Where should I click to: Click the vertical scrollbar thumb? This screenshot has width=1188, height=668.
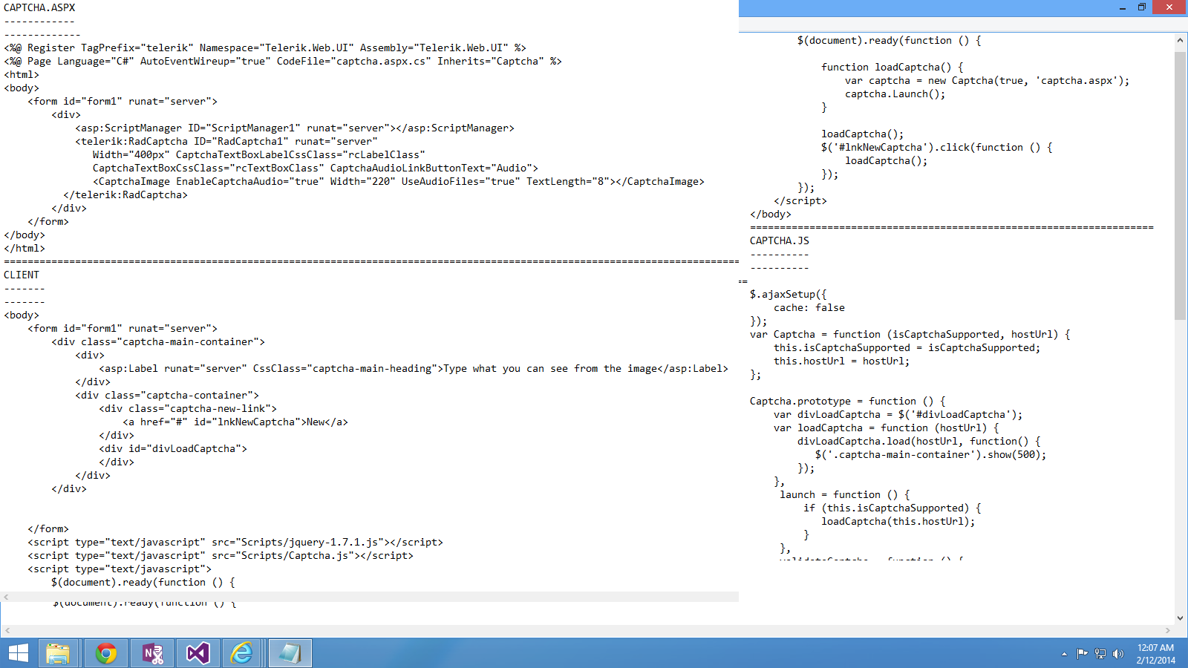tap(1180, 186)
